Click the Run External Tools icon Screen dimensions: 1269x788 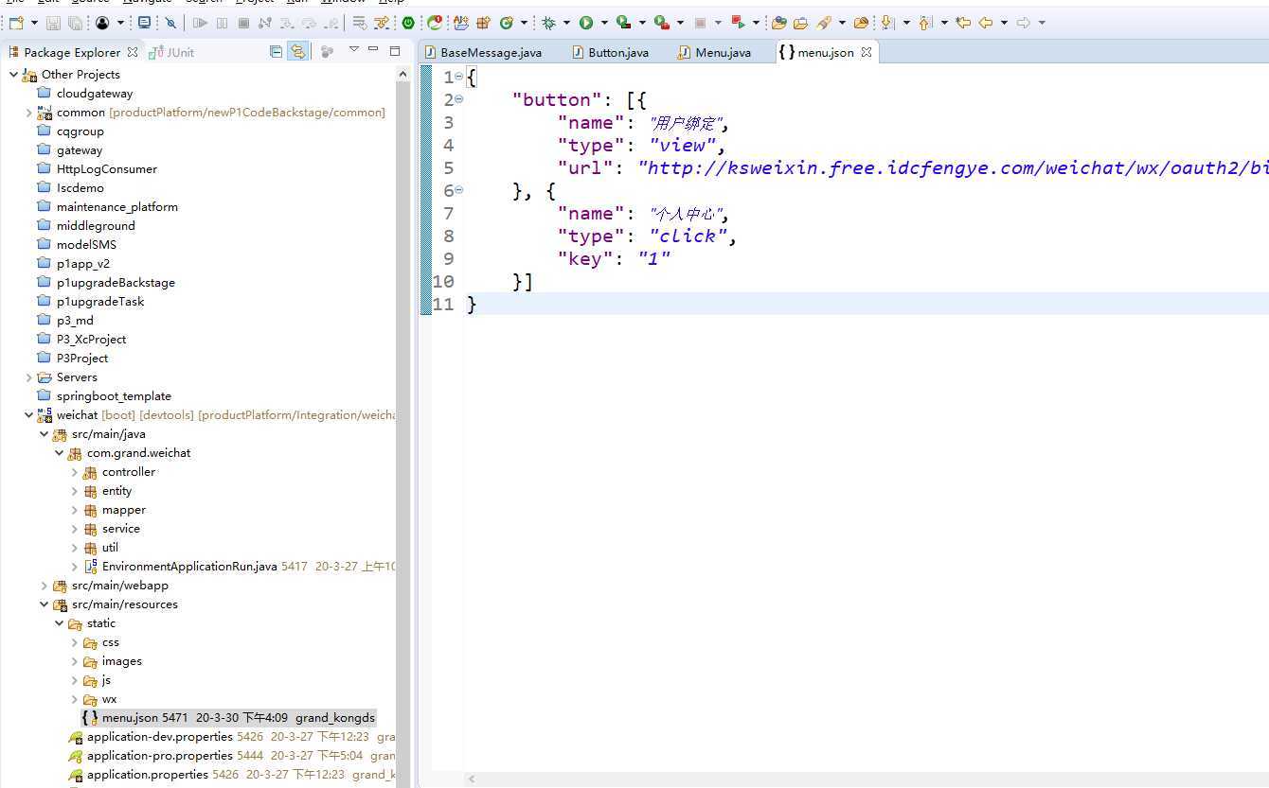661,23
